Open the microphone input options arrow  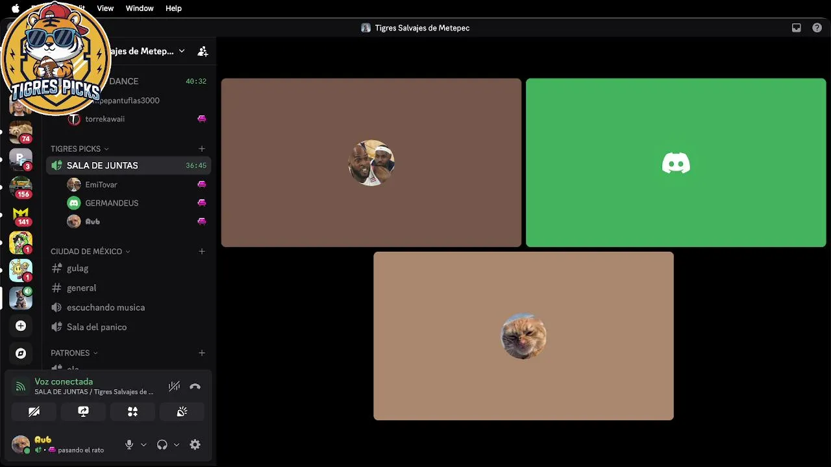point(143,444)
